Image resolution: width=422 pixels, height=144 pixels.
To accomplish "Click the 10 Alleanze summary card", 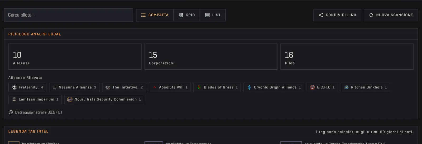I will pos(75,56).
